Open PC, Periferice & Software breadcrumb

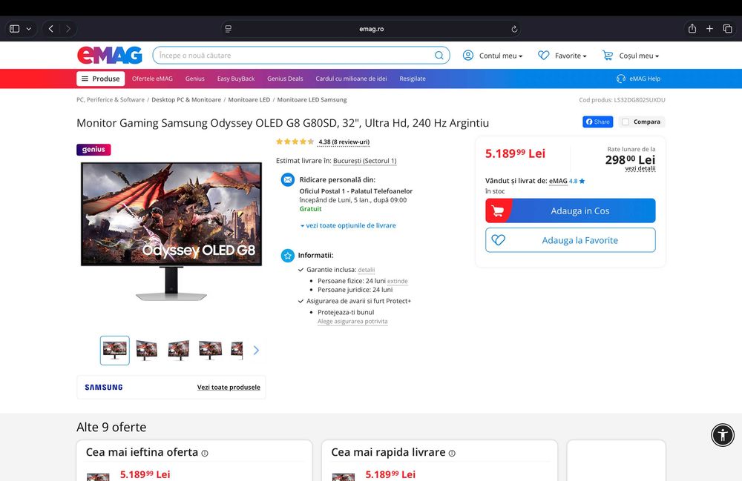111,100
